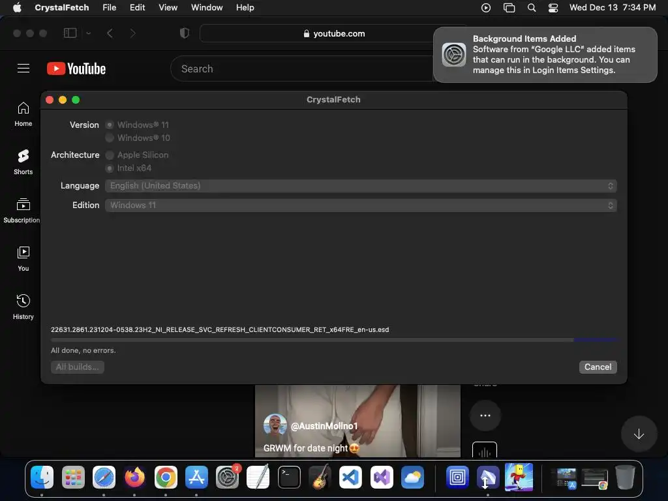The width and height of the screenshot is (668, 501).
Task: Open YouTube Home in sidebar
Action: pos(23,114)
